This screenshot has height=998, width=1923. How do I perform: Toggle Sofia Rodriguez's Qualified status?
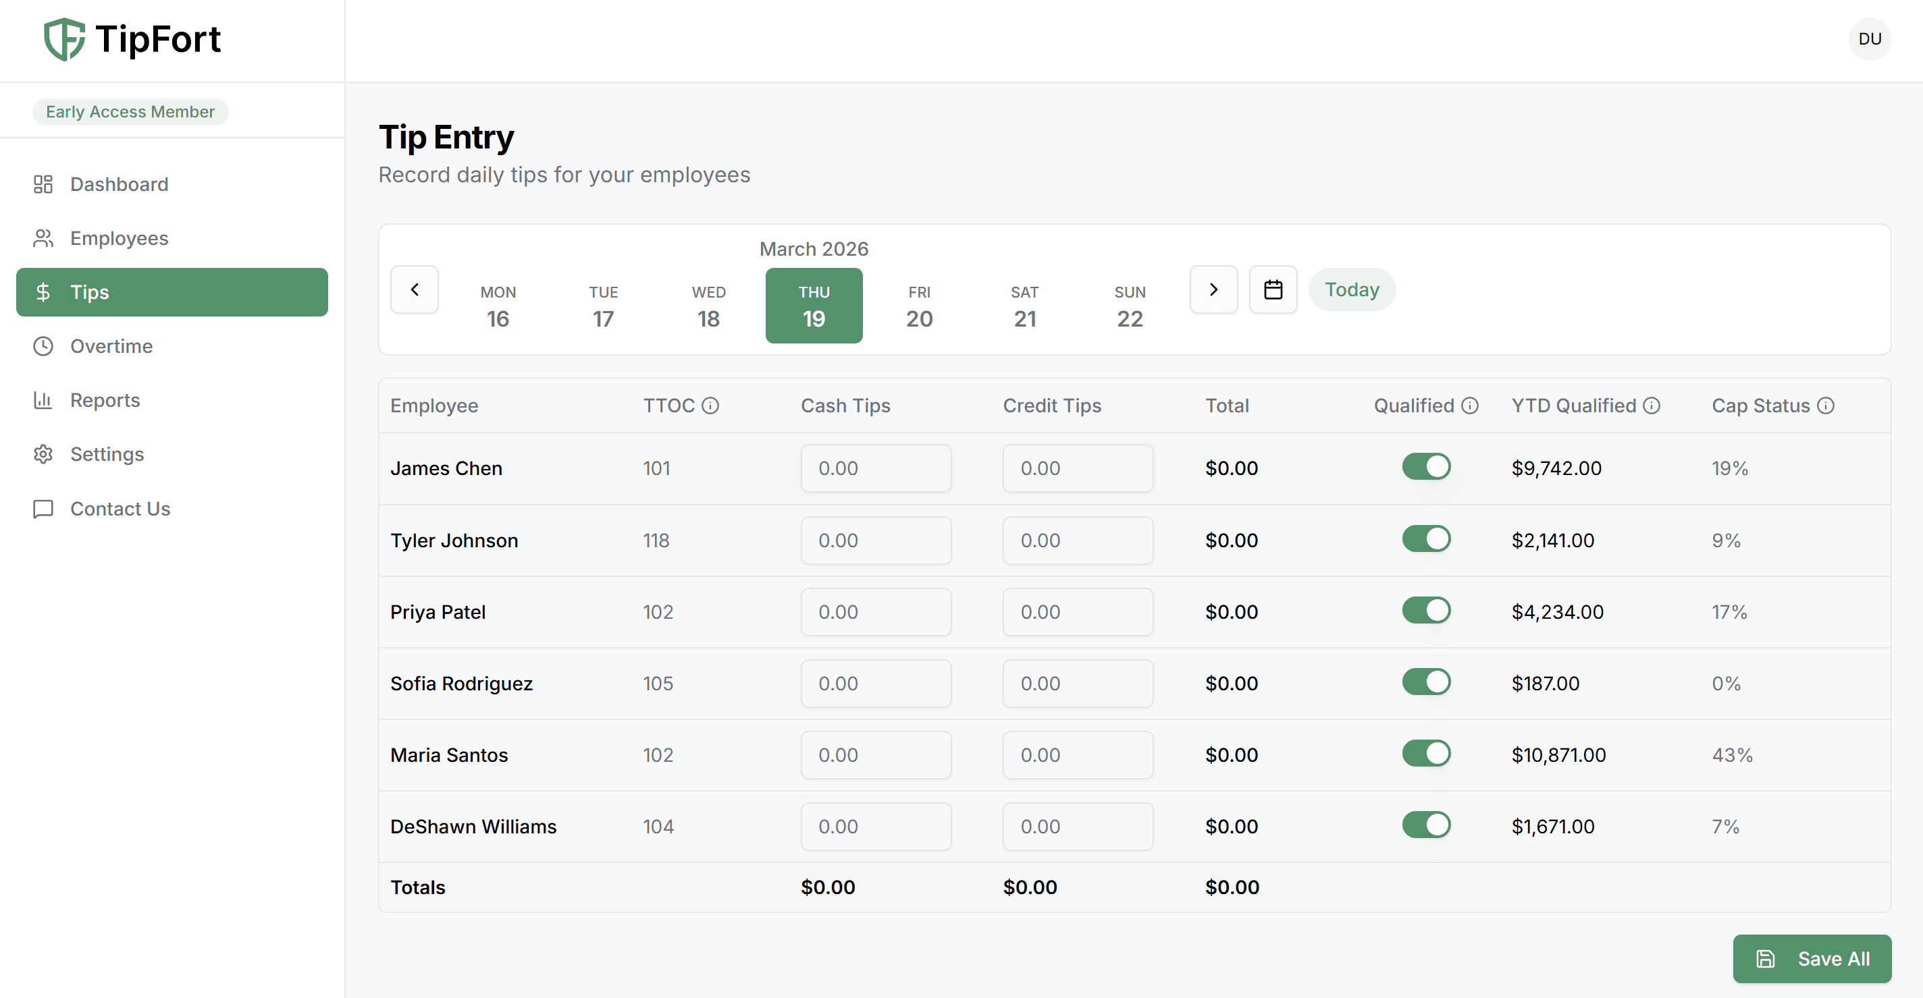coord(1427,681)
